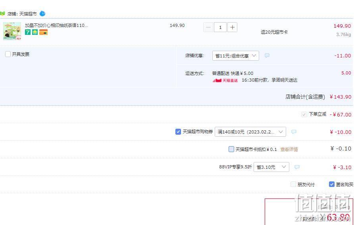Click the blue chat bubble beside 天猫超市
Image resolution: width=354 pixels, height=225 pixels.
(42, 14)
